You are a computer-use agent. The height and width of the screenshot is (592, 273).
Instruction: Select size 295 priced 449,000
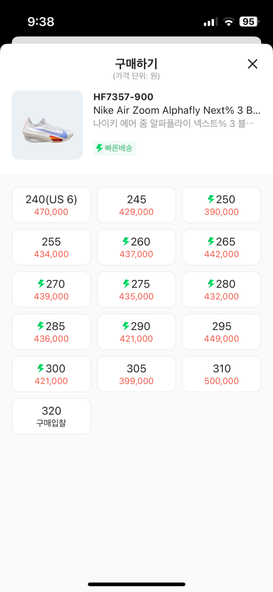pyautogui.click(x=221, y=332)
